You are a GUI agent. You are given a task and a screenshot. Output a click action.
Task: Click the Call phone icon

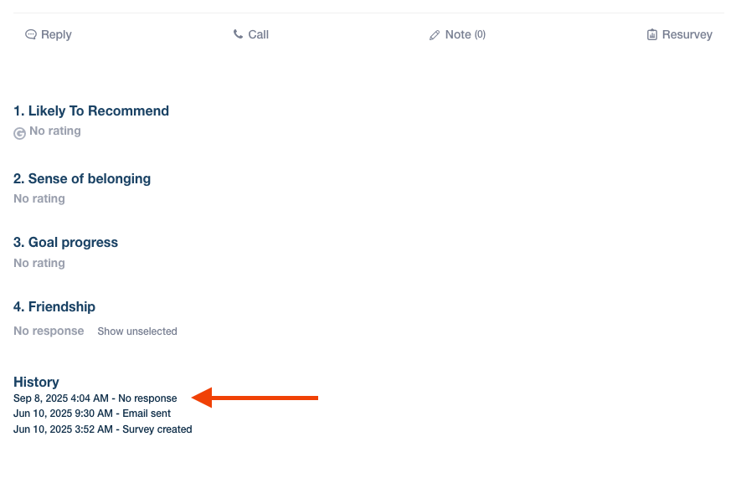click(238, 35)
